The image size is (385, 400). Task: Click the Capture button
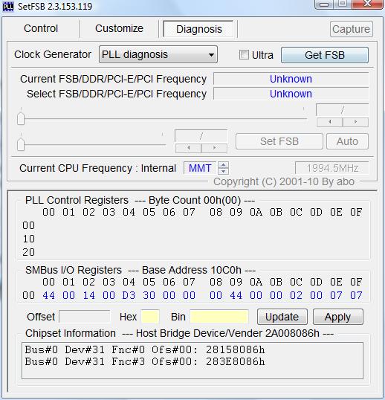(351, 29)
